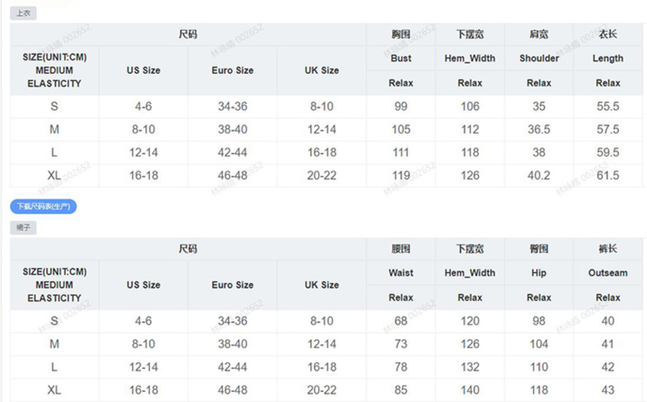Click the skirt hem width 140 cell
Screen dimensions: 647x402
click(x=470, y=390)
